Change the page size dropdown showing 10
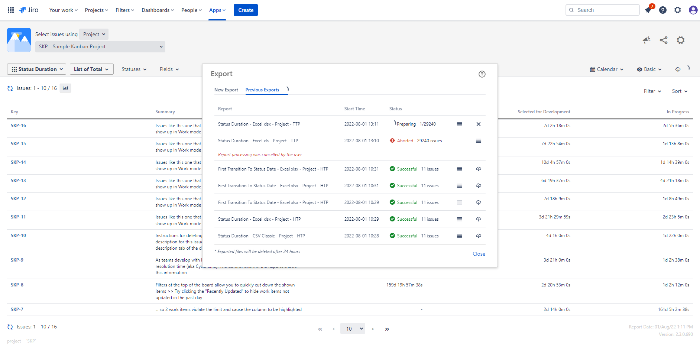This screenshot has width=700, height=347. point(353,329)
